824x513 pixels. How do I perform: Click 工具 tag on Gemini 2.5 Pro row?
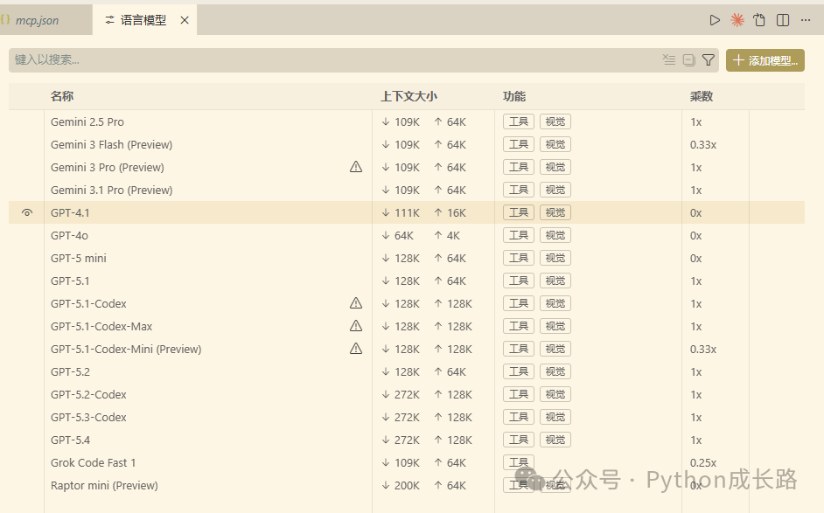(518, 121)
